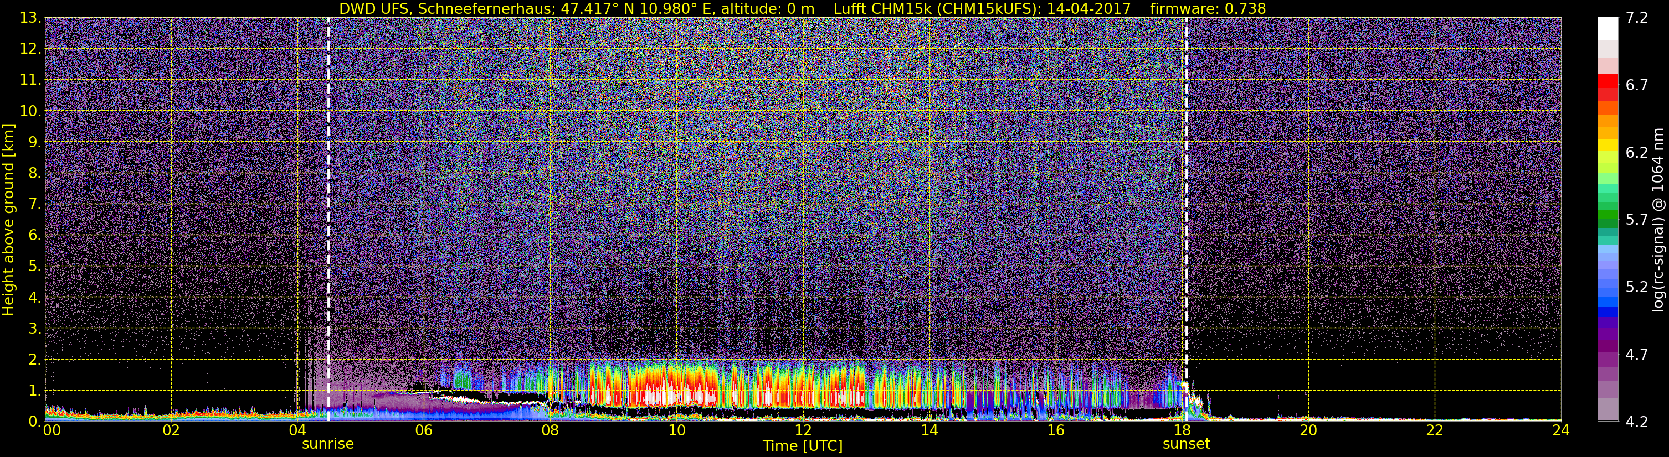Click the Time [UTC] axis title
Viewport: 1669px width, 457px height.
click(x=803, y=445)
